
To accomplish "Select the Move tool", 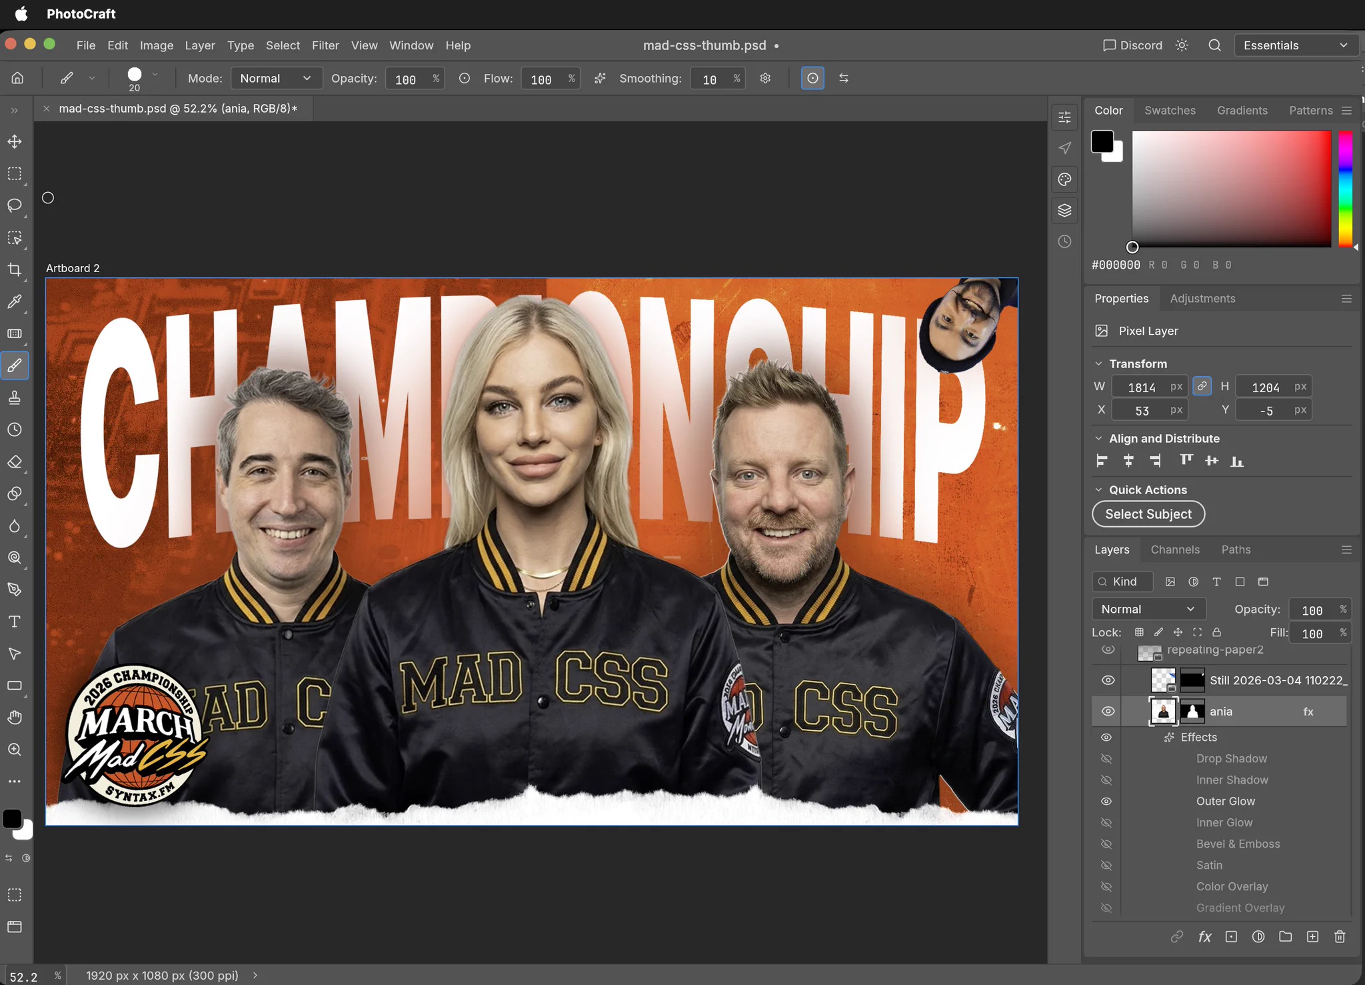I will pyautogui.click(x=15, y=141).
